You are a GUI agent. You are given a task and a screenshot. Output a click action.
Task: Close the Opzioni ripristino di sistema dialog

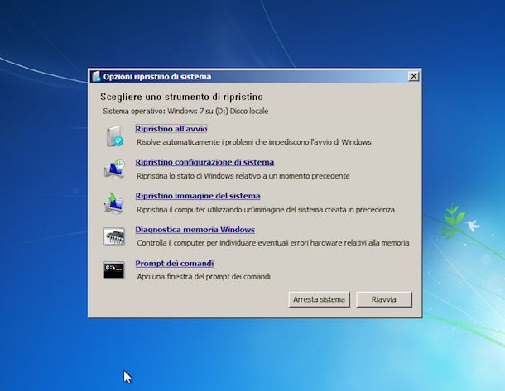click(x=414, y=76)
